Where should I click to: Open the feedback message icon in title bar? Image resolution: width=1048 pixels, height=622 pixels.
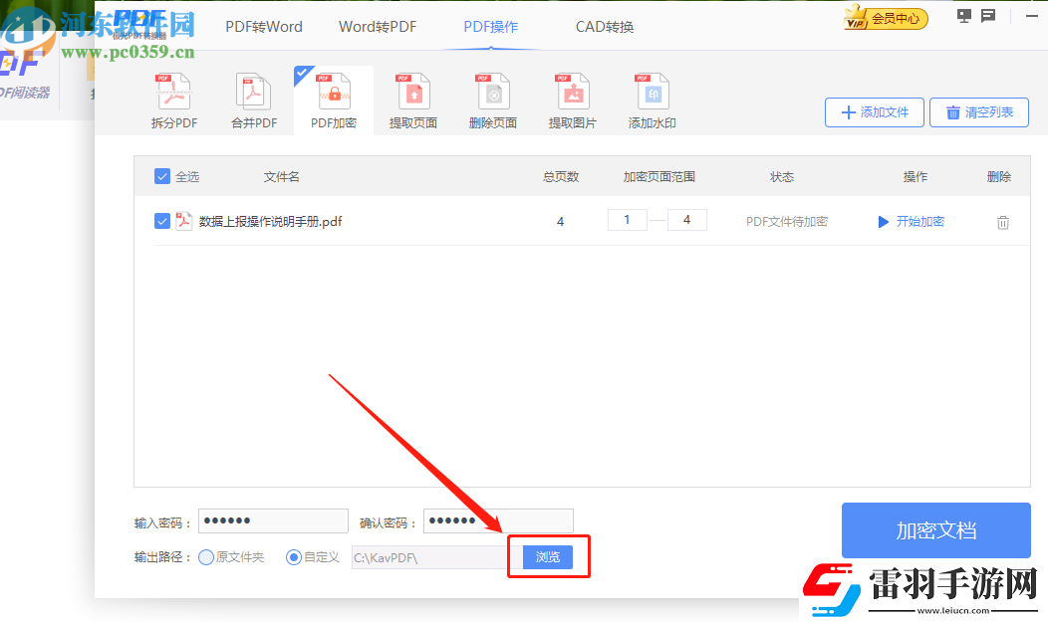coord(988,16)
